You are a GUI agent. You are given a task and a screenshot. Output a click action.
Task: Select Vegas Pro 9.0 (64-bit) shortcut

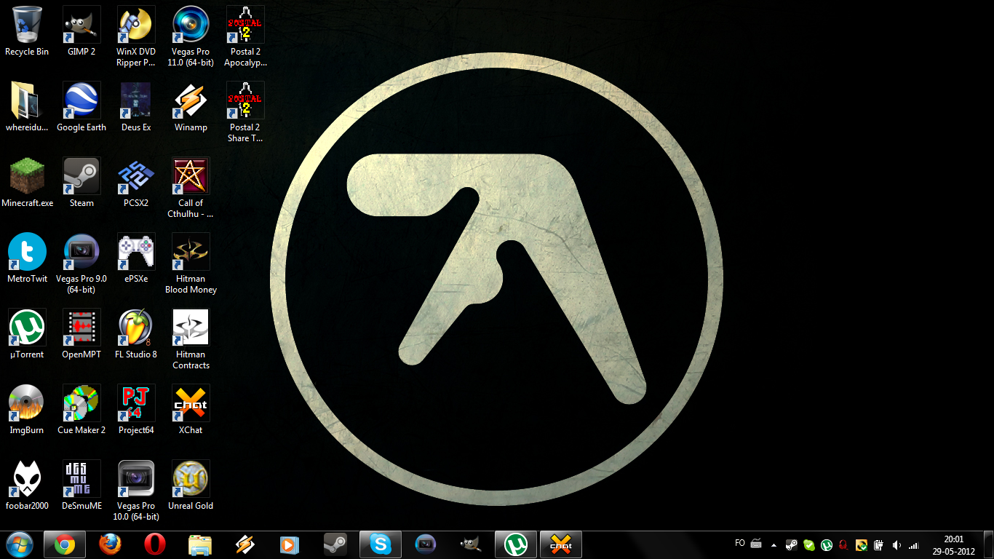(81, 264)
